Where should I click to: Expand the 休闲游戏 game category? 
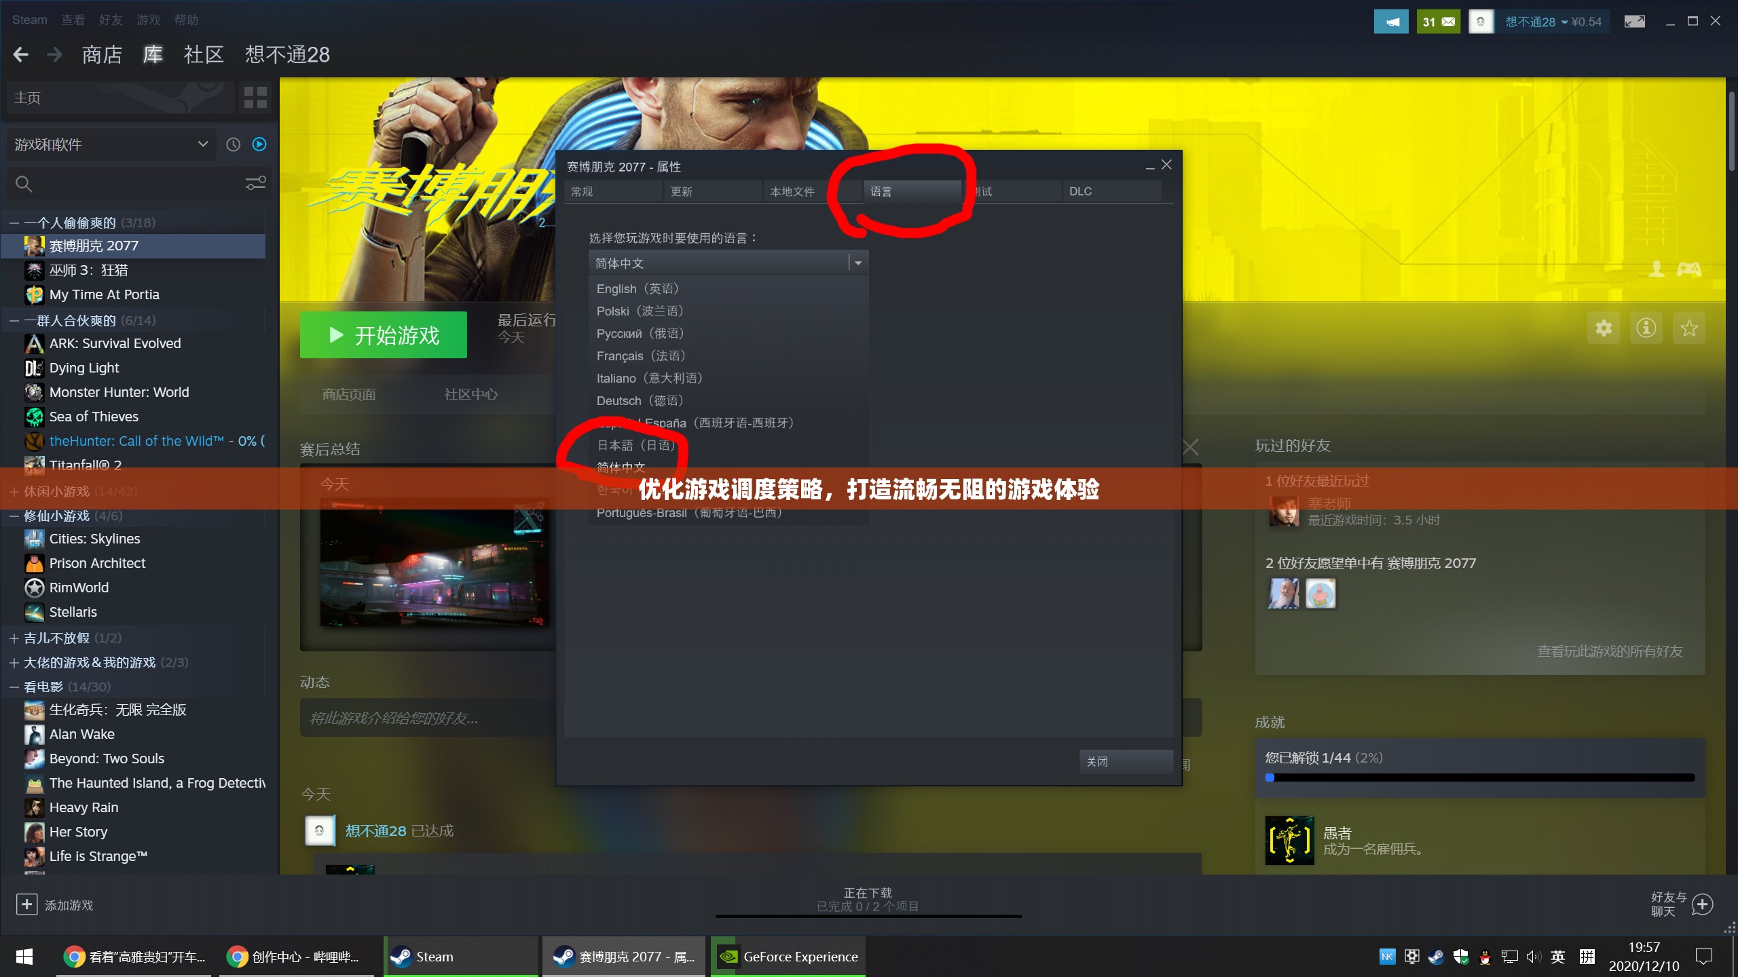click(17, 491)
